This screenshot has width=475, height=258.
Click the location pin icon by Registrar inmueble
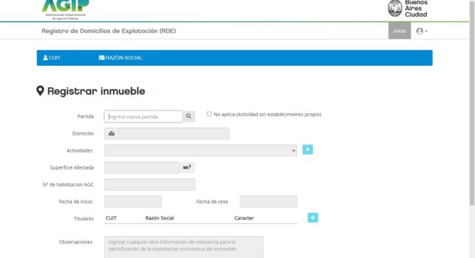(x=40, y=91)
